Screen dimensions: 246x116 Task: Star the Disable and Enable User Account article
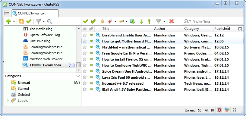(85, 35)
